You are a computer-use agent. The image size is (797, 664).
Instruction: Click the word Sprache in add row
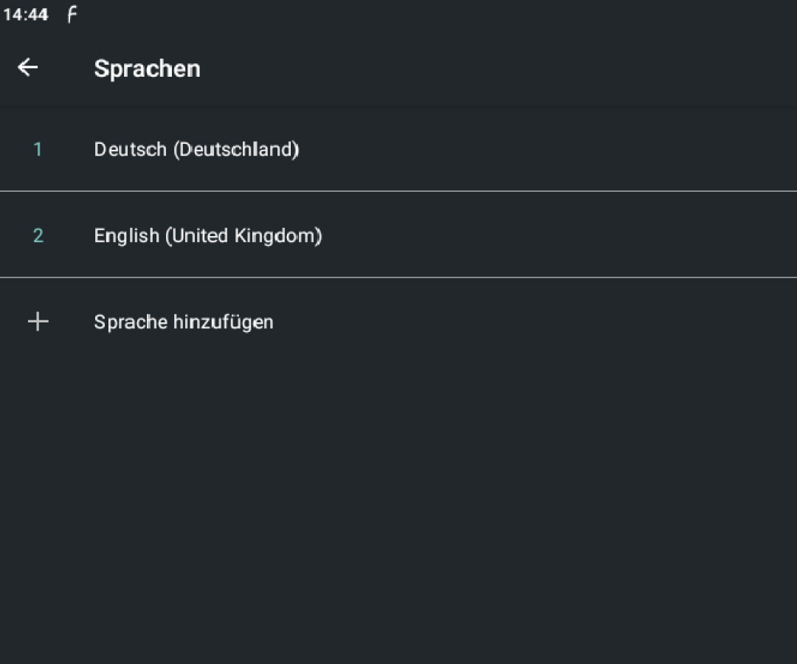[x=131, y=322]
